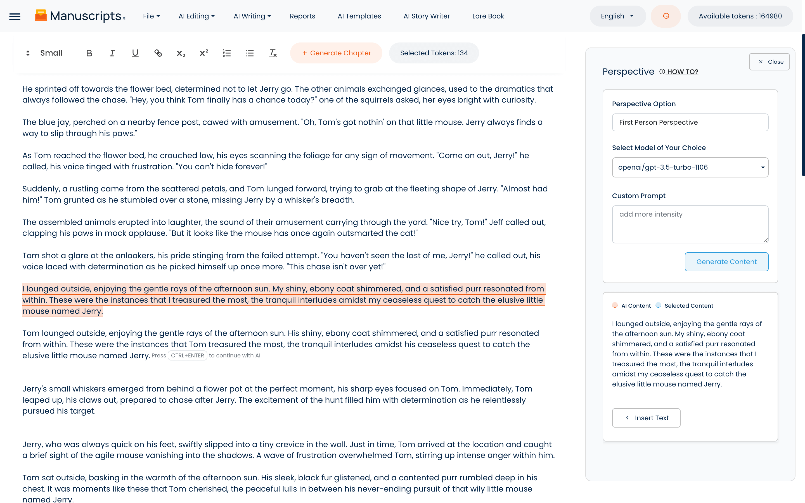The height and width of the screenshot is (503, 805).
Task: Clear text formatting
Action: (x=273, y=53)
